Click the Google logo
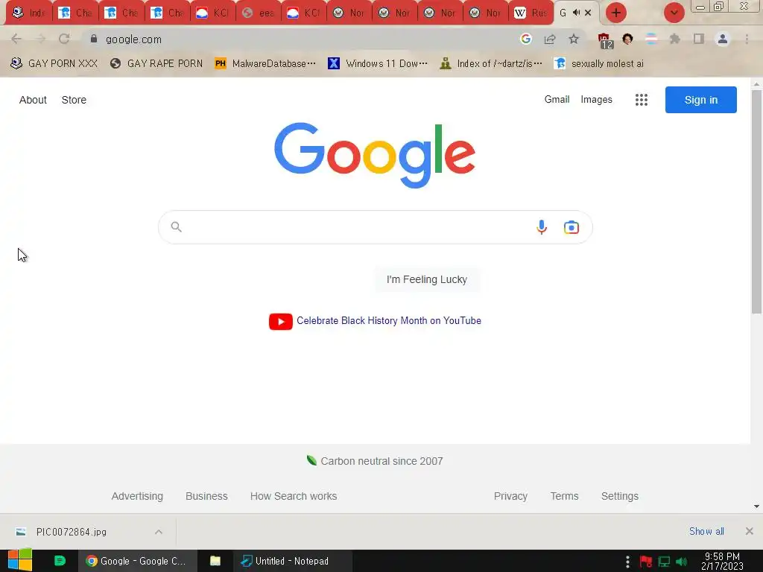Screen dimensions: 763x572 (375, 155)
